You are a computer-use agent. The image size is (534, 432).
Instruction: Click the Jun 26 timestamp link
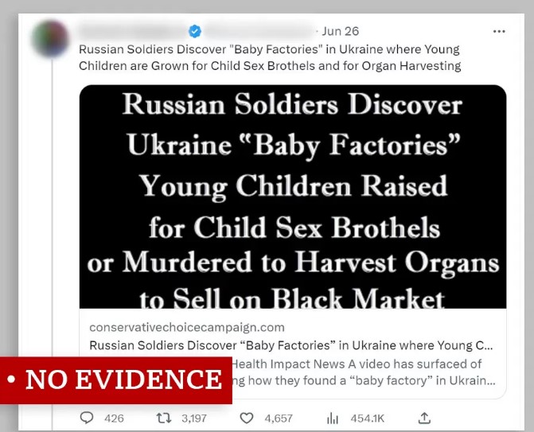[x=341, y=31]
